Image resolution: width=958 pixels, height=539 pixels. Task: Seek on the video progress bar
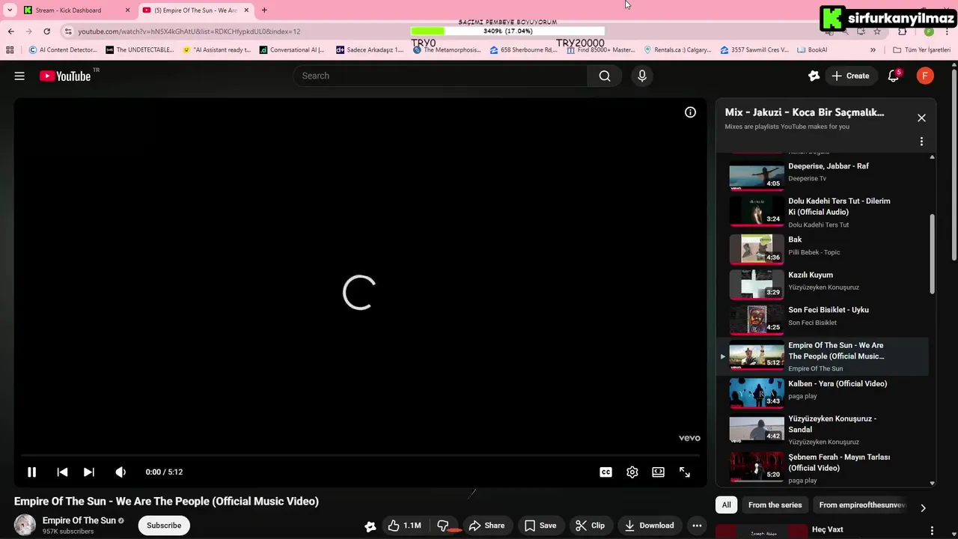[x=360, y=455]
